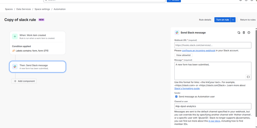Click Add component button
This screenshot has width=257, height=128.
(x=24, y=81)
